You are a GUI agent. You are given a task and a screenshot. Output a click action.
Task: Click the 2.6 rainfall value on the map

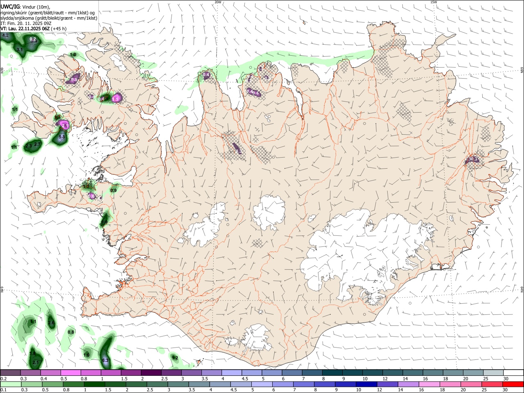(x=51, y=323)
